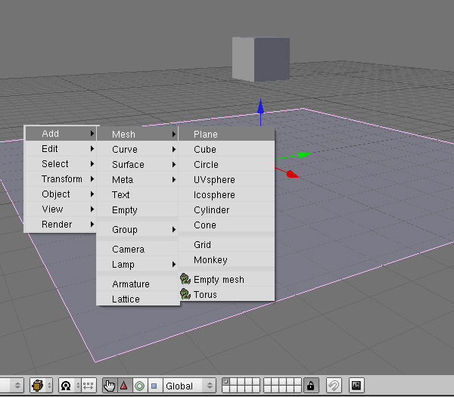Add a Monkey mesh

(226, 259)
